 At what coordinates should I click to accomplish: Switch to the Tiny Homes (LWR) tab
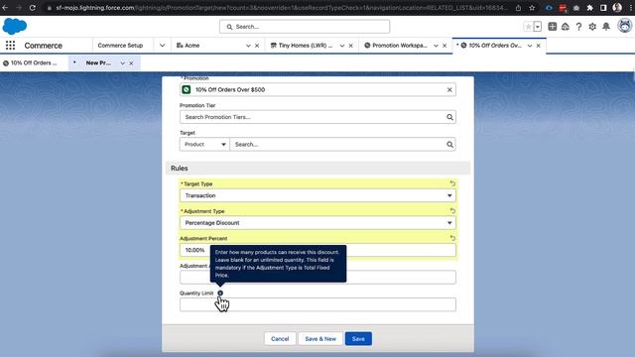point(302,46)
